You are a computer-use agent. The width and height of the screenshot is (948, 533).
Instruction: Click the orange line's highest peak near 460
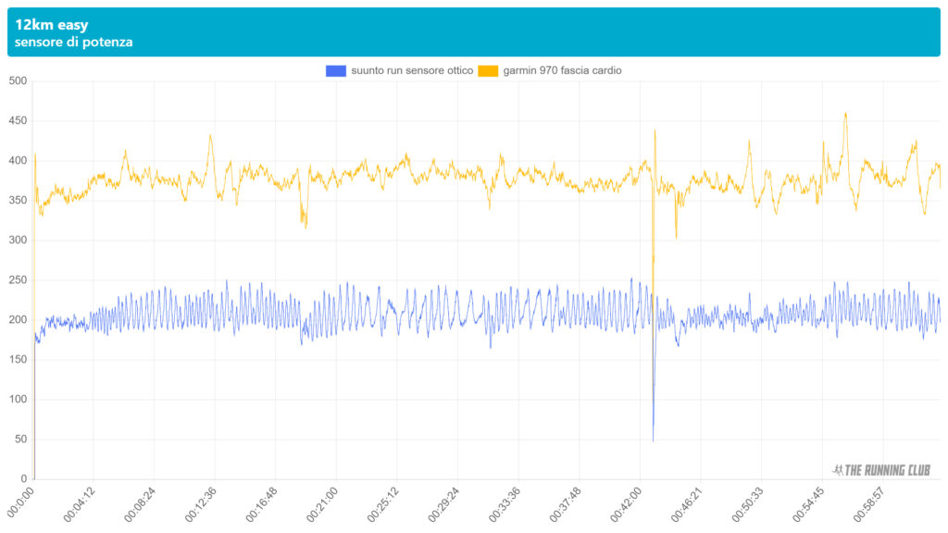(x=845, y=114)
